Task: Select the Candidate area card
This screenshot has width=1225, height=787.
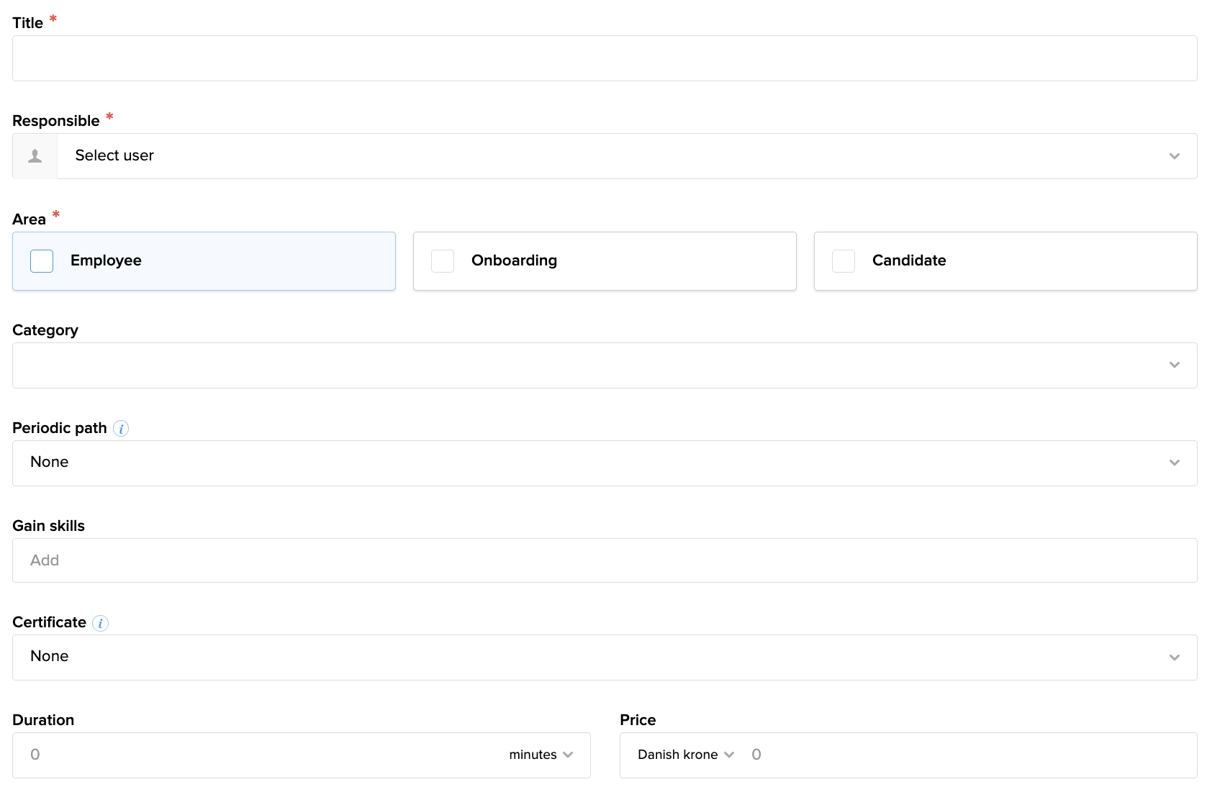Action: click(1005, 260)
